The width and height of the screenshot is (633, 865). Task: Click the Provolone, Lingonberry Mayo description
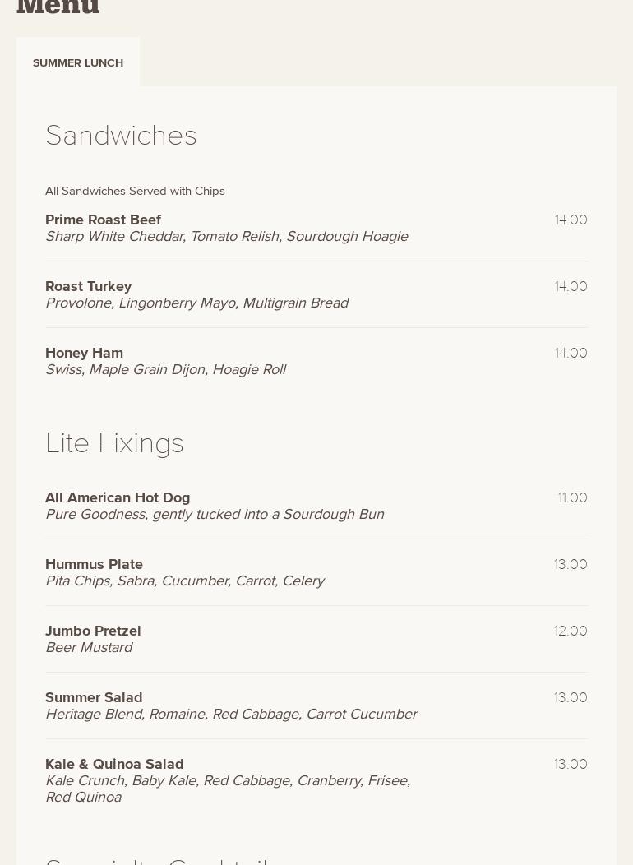click(x=196, y=303)
